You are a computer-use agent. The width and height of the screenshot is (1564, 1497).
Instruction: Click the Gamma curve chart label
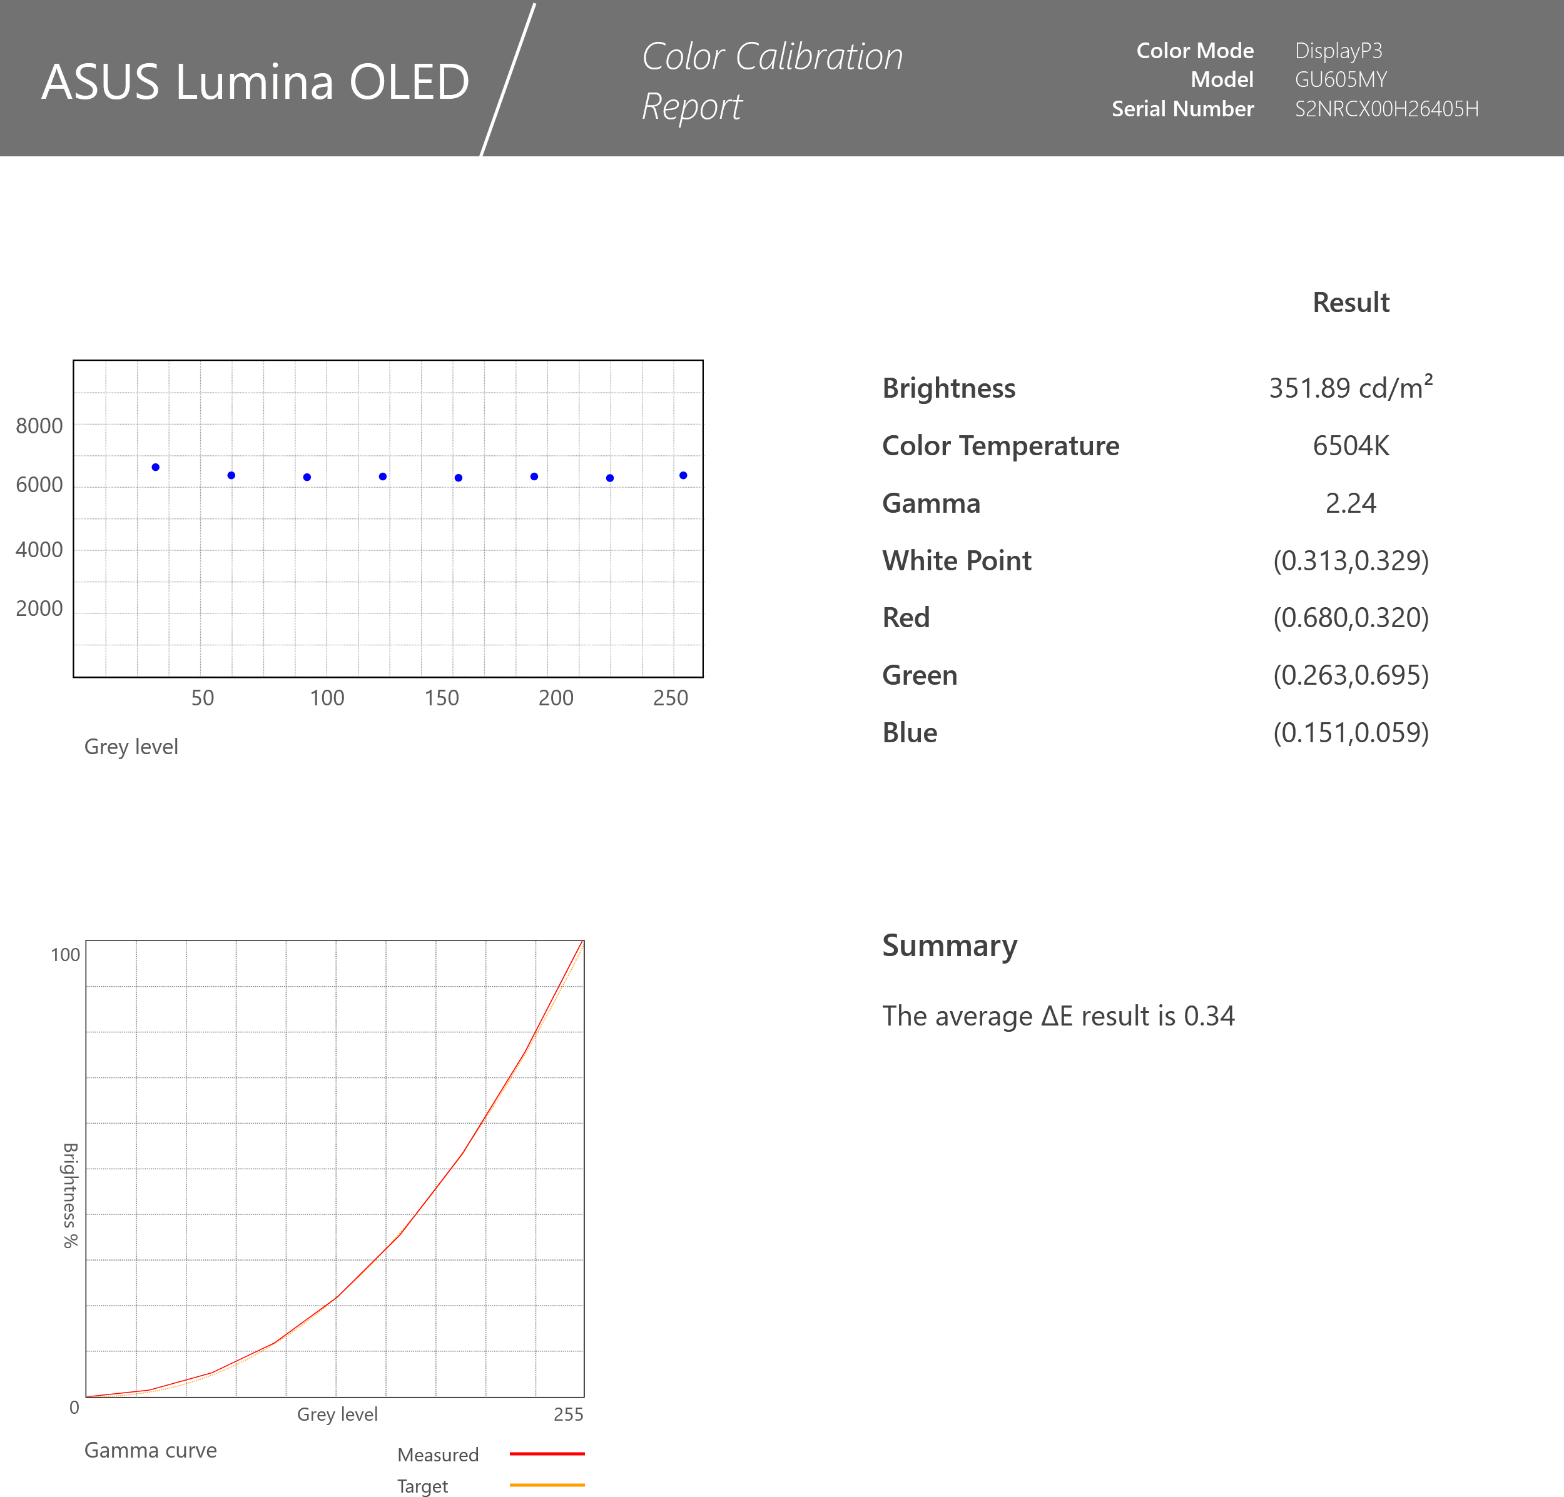click(x=151, y=1450)
